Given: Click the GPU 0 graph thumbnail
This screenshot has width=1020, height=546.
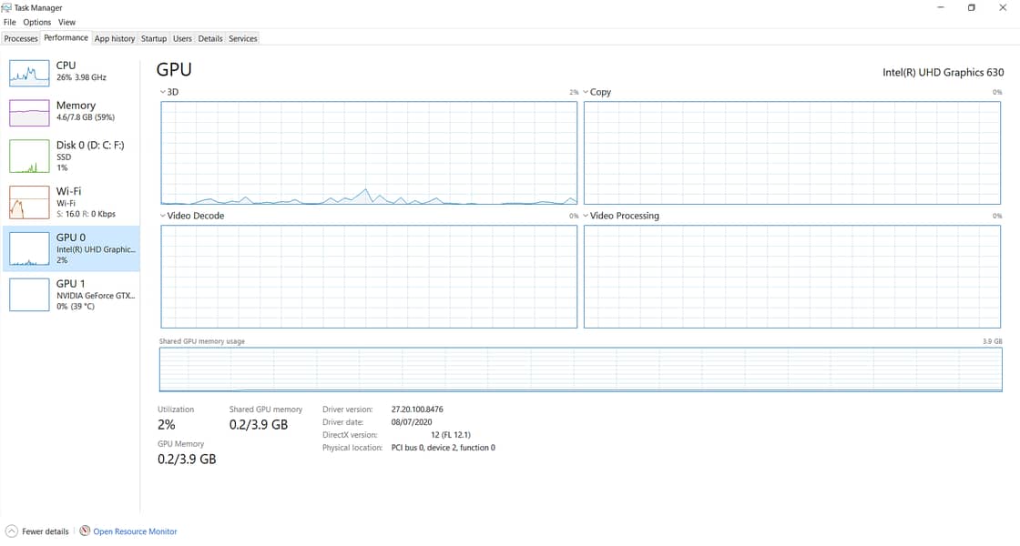Looking at the screenshot, I should click(x=29, y=248).
